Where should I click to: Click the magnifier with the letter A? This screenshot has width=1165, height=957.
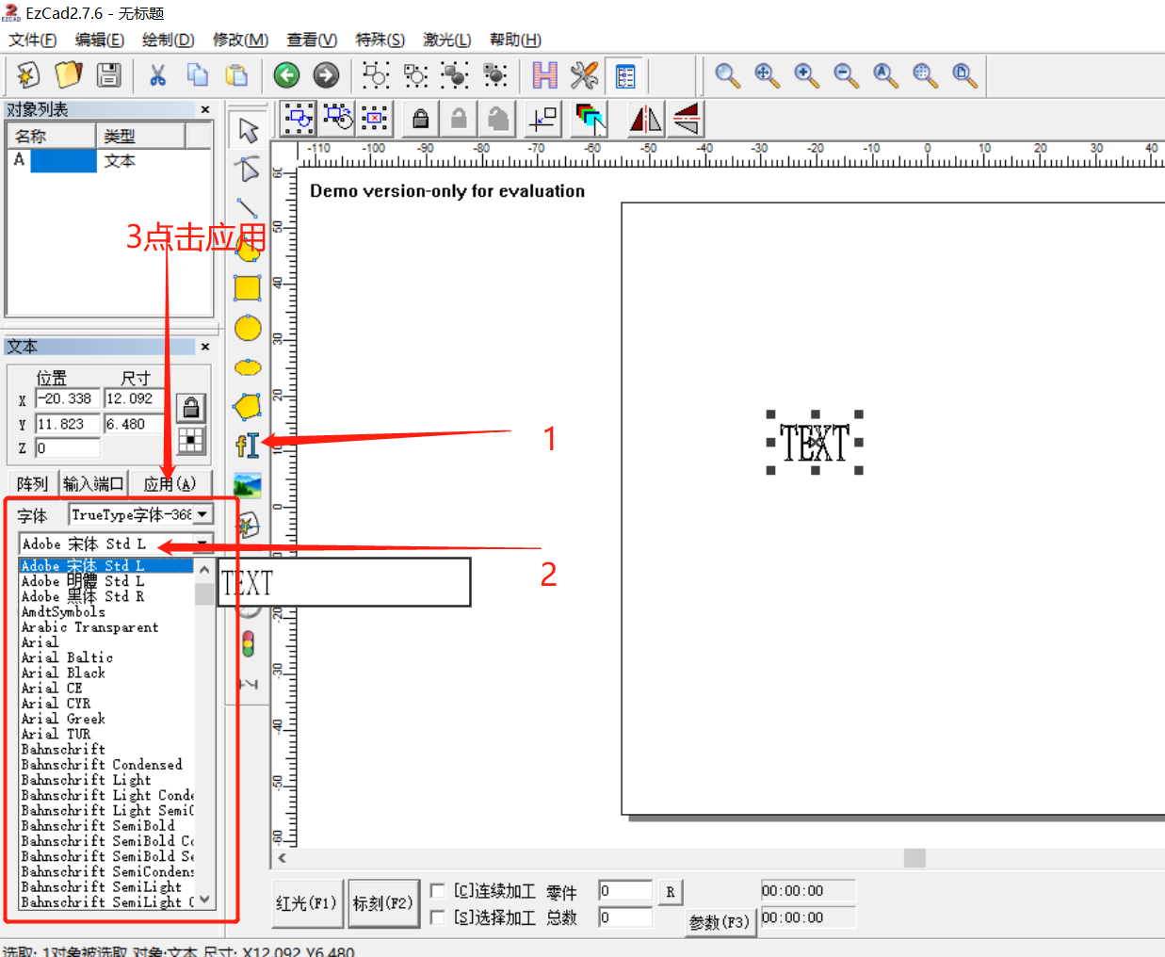coord(885,75)
